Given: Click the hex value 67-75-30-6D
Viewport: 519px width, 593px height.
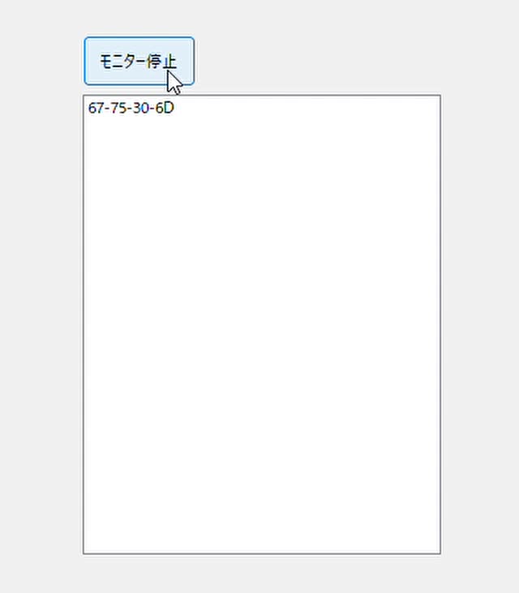Looking at the screenshot, I should coord(131,109).
